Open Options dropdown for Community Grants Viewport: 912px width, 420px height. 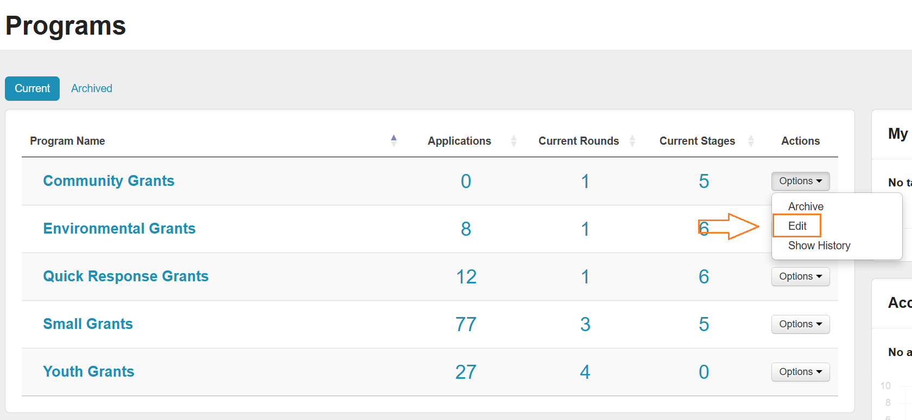point(800,181)
